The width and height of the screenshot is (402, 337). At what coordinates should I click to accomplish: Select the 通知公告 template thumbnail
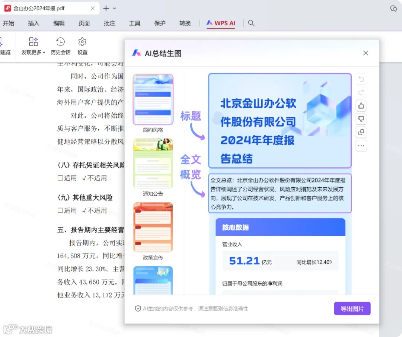pos(153,163)
